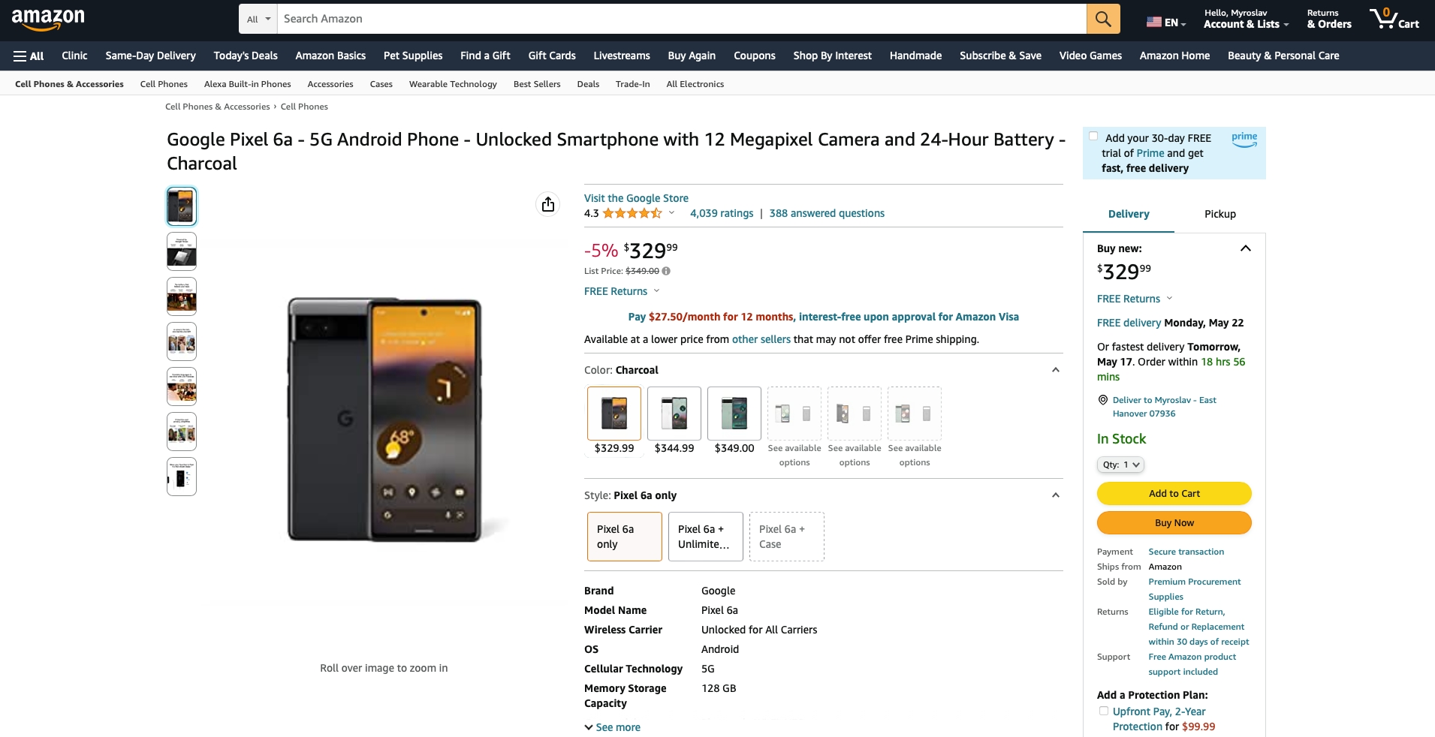
Task: Open the search category All dropdown
Action: [258, 19]
